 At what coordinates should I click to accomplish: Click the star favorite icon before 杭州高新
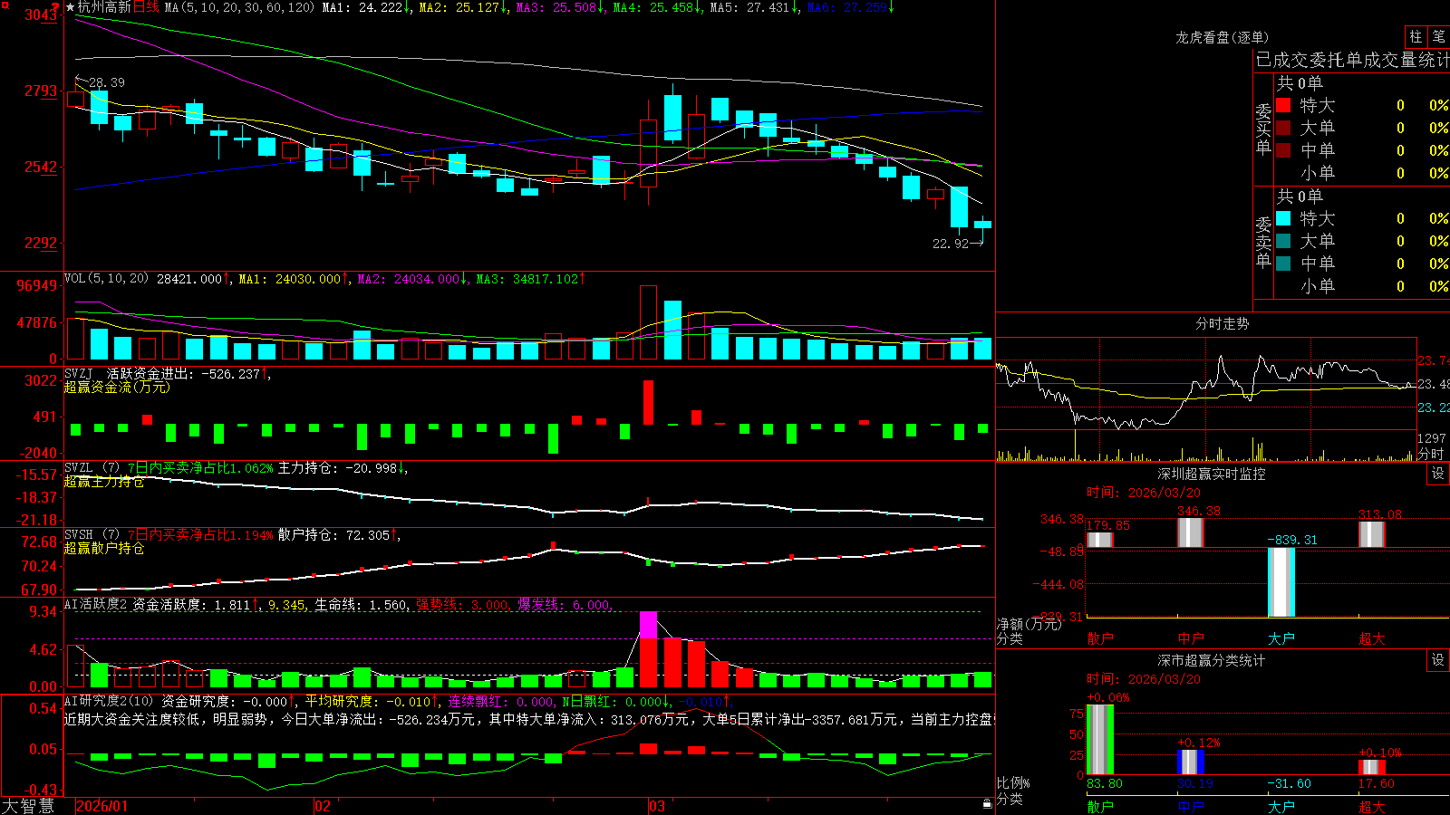click(x=71, y=7)
